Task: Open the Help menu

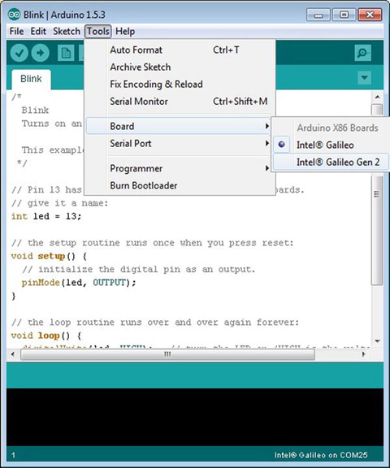Action: [125, 32]
